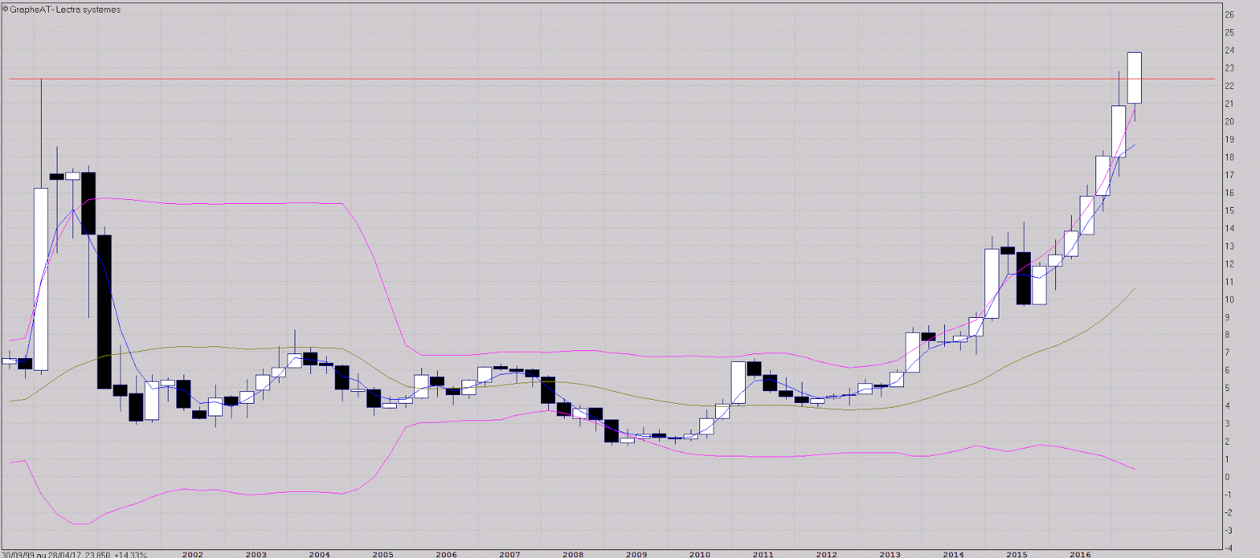The width and height of the screenshot is (1260, 558).
Task: Select the 2012 year label on time axis
Action: click(827, 555)
